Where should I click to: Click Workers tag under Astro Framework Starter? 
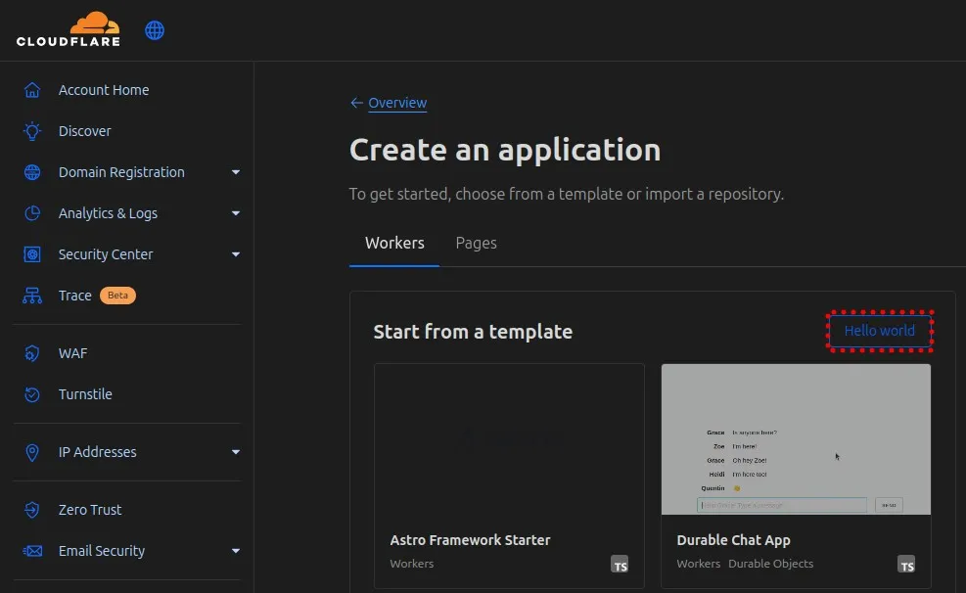[411, 564]
